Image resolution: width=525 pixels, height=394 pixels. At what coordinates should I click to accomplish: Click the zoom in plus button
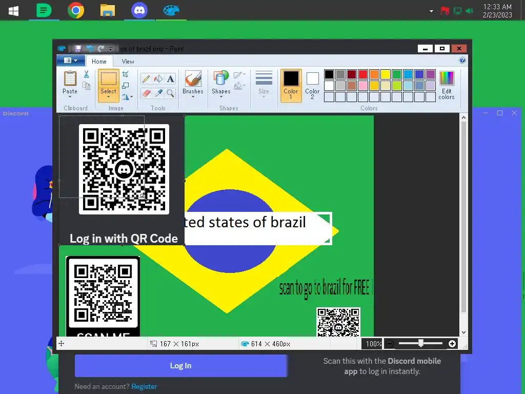click(x=452, y=344)
